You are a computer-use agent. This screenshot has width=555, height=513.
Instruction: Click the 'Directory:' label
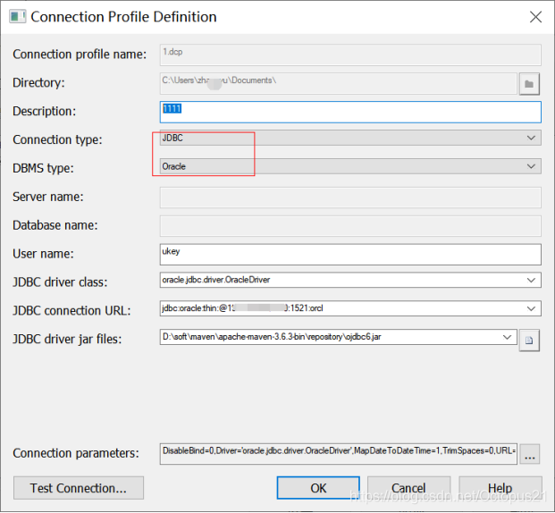38,82
